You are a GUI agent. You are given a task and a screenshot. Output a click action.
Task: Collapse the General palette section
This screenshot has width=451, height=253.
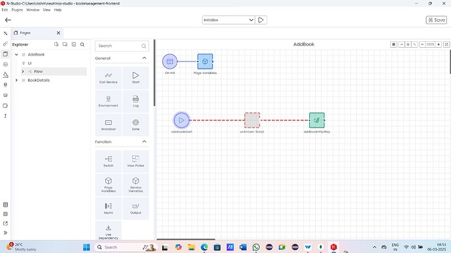coord(144,58)
